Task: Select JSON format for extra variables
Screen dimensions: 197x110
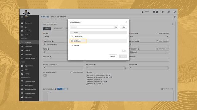Action: pyautogui.click(x=65, y=89)
